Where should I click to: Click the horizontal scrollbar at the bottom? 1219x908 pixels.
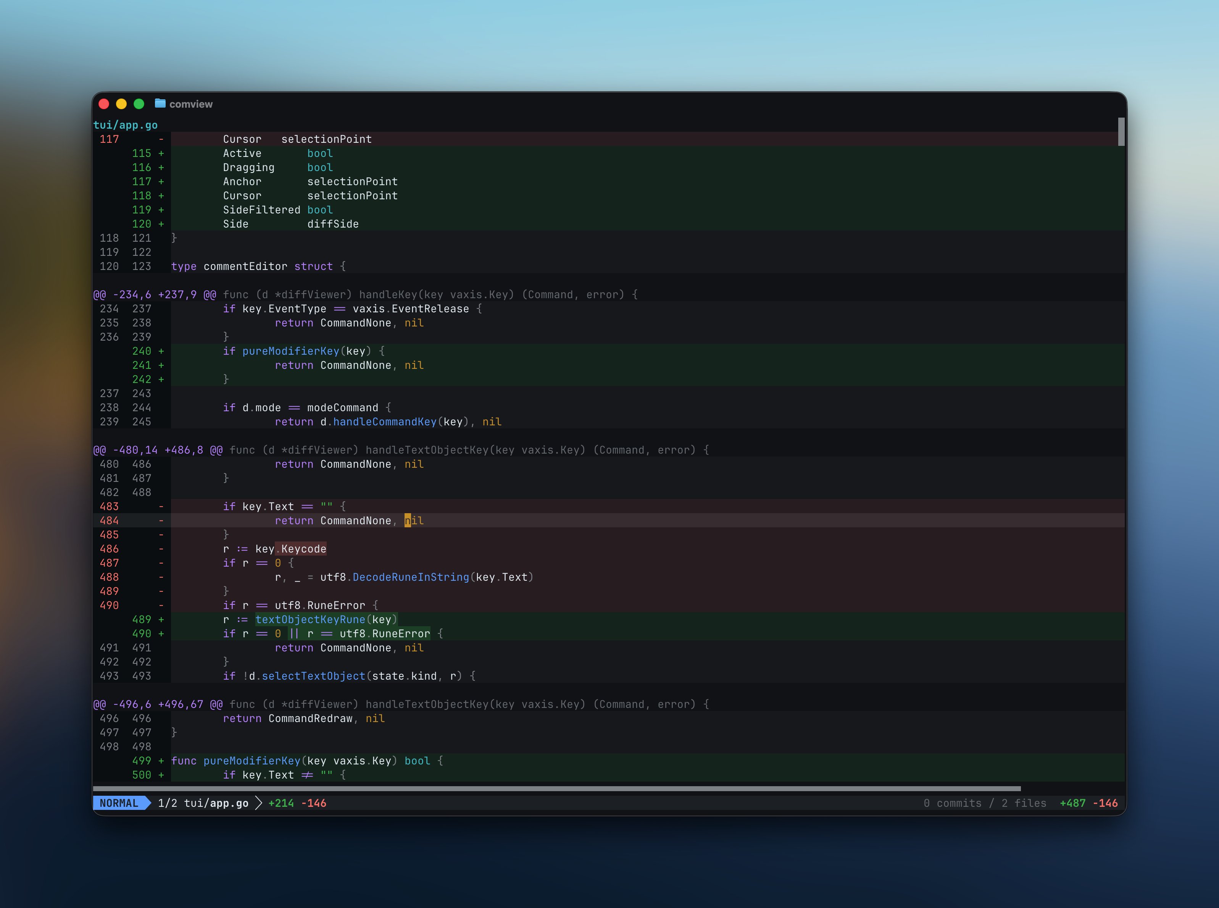(556, 788)
